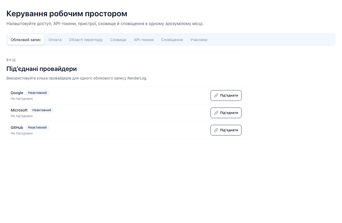Open the Сповіщення tab
Screen dimensions: 342x223
click(x=172, y=40)
